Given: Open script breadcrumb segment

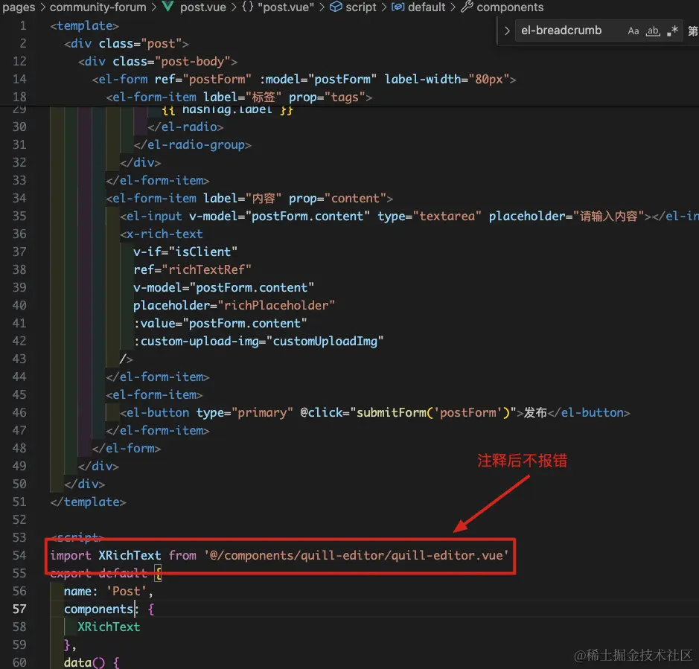Looking at the screenshot, I should click(x=361, y=7).
